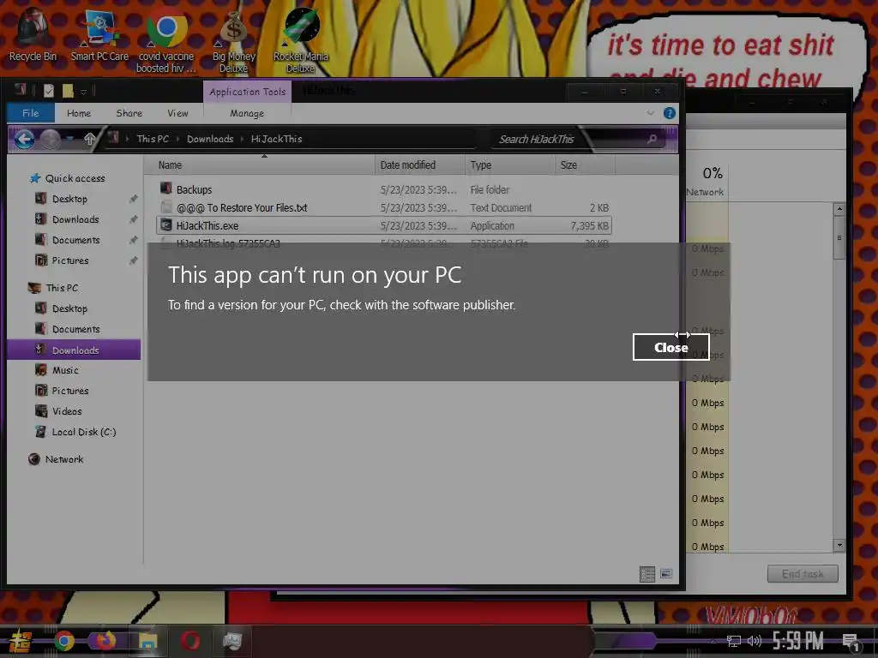
Task: Click the Explorer help icon
Action: pyautogui.click(x=669, y=113)
